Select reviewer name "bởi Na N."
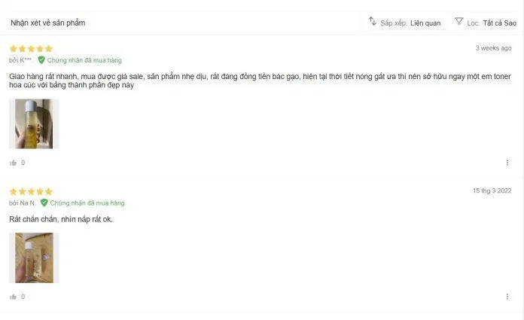The image size is (524, 320). [x=23, y=203]
